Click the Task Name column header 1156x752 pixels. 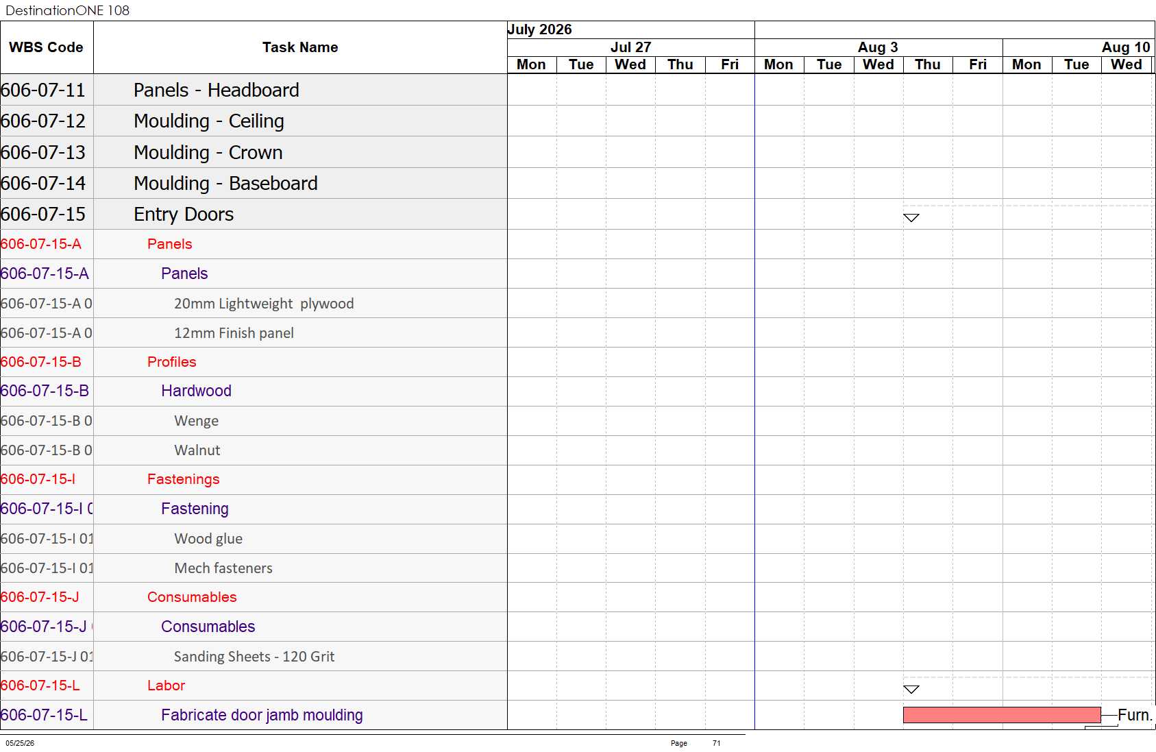[x=300, y=47]
